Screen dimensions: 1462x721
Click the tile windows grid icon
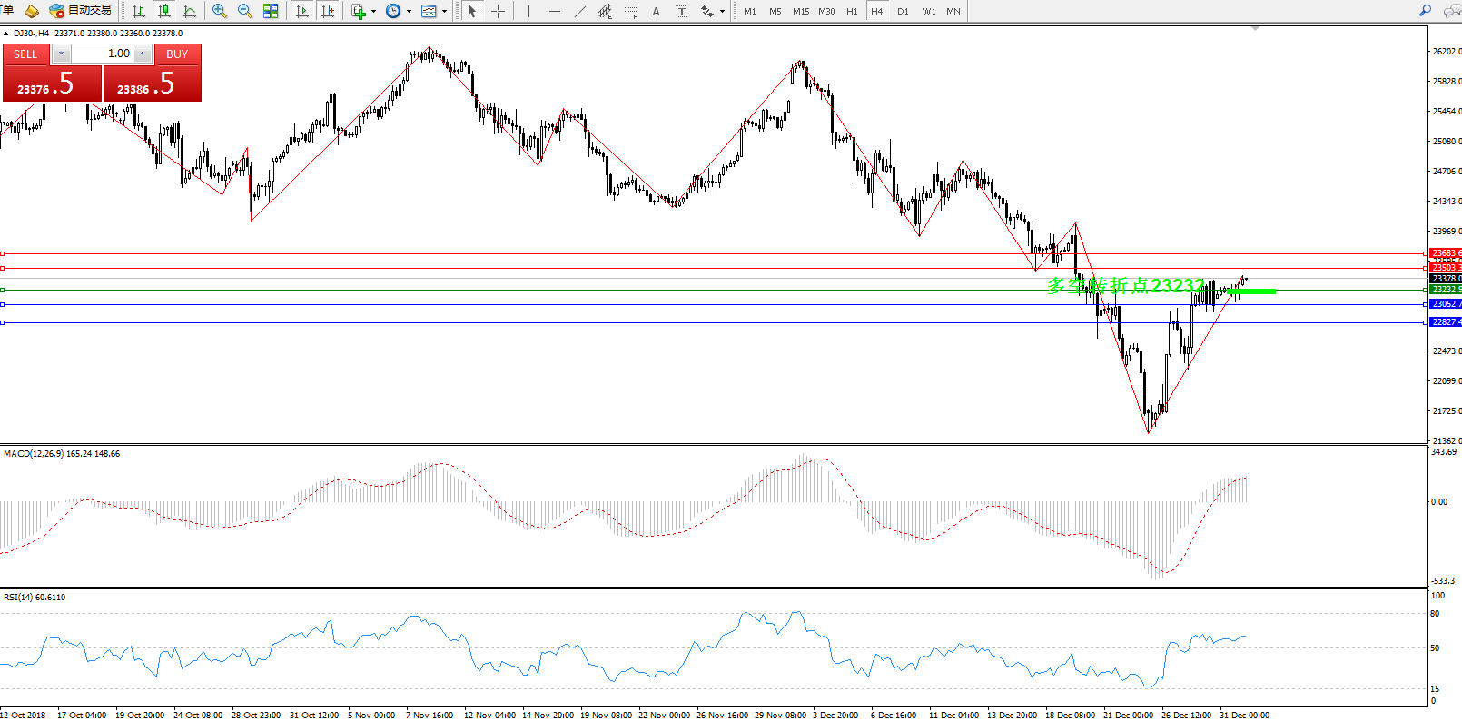click(271, 11)
